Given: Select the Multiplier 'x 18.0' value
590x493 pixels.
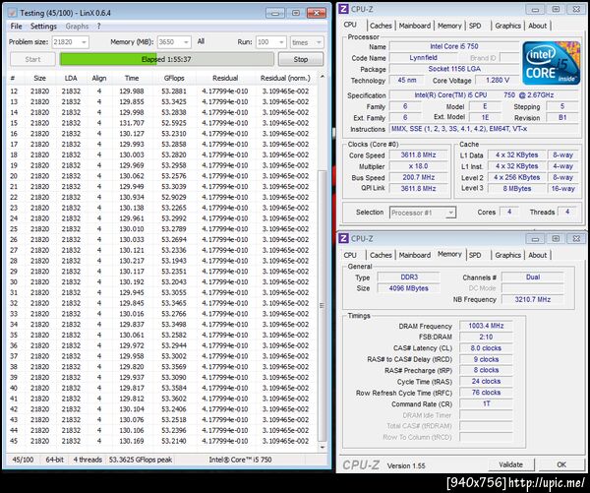Looking at the screenshot, I should pos(418,166).
